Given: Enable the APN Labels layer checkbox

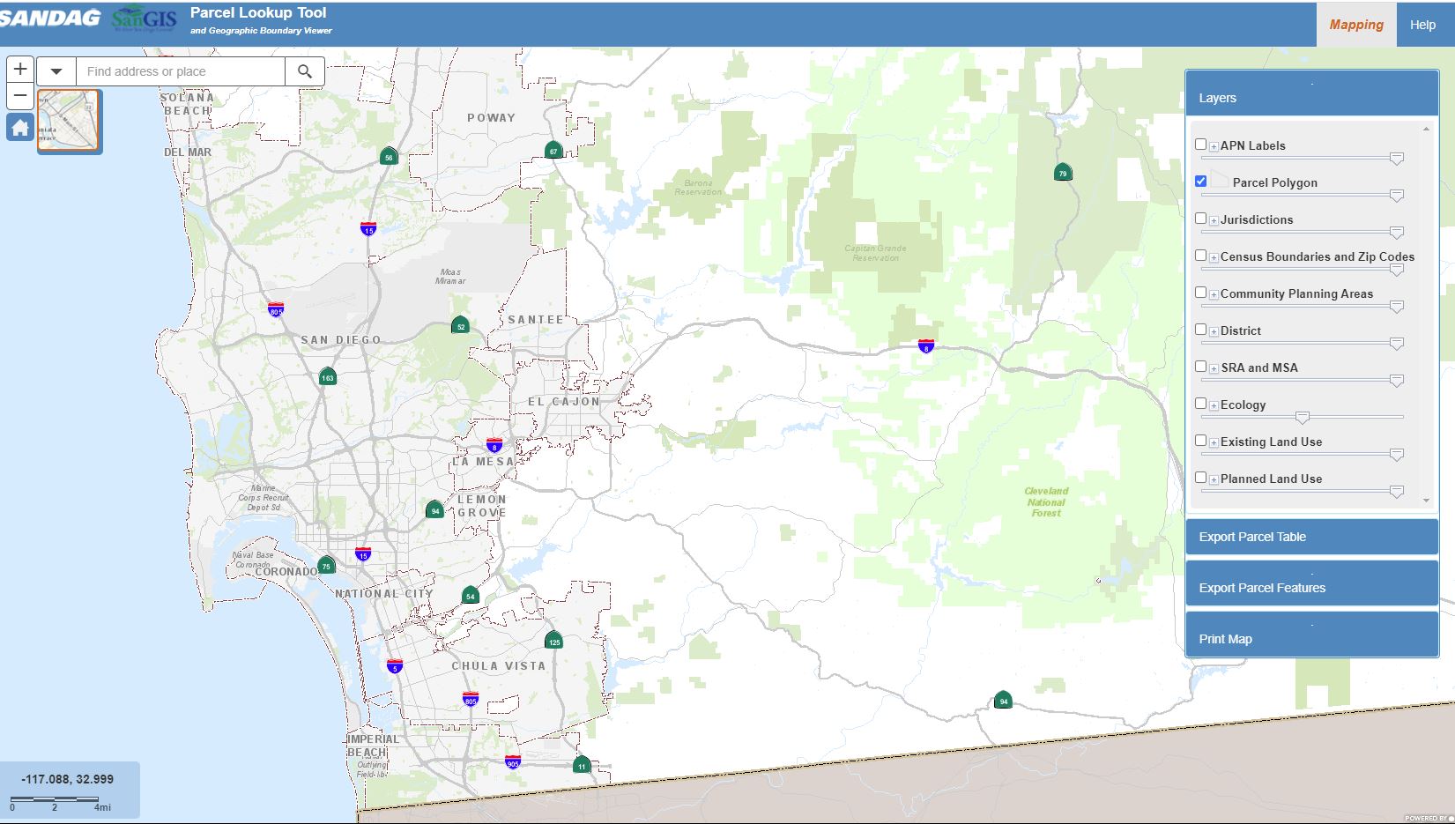Looking at the screenshot, I should point(1200,145).
